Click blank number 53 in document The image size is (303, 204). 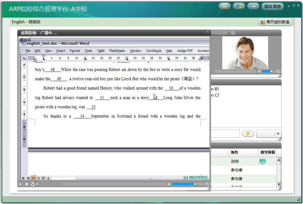click(x=91, y=107)
